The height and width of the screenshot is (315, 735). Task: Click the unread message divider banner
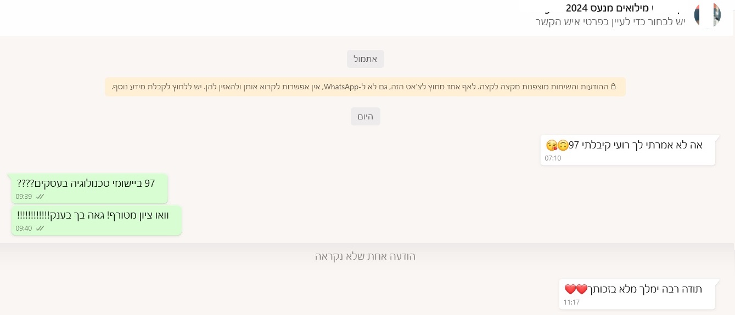tap(365, 256)
